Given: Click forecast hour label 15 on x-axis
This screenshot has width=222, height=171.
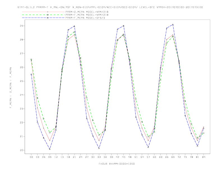Looking at the screenshot, I should coord(62,157).
